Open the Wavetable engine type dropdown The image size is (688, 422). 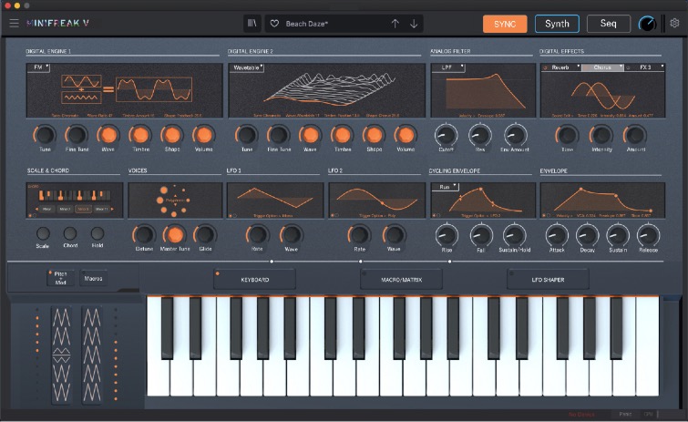247,67
